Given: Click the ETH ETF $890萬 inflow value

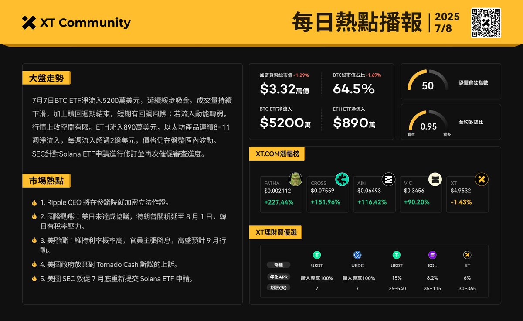Looking at the screenshot, I should [x=354, y=123].
